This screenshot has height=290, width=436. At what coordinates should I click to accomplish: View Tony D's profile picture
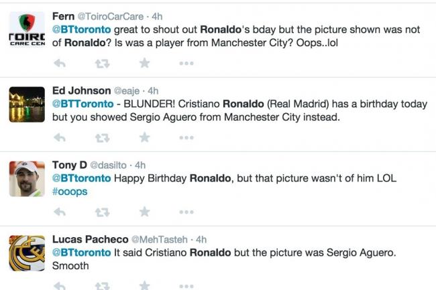(27, 179)
